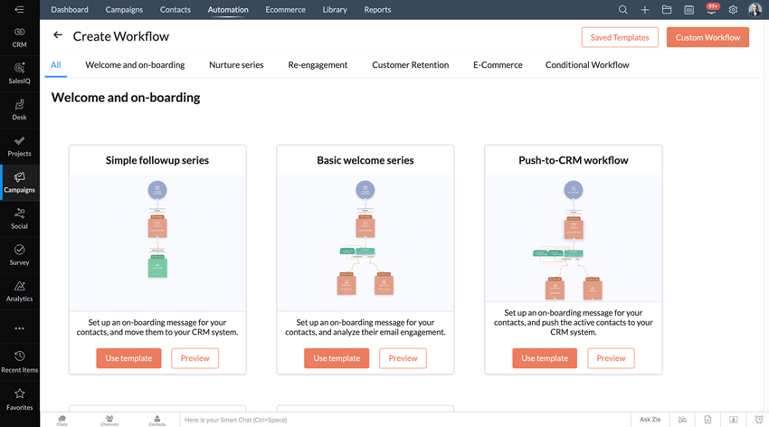Screen dimensions: 769x427
Task: Expand more apps via the three dots
Action: [19, 328]
